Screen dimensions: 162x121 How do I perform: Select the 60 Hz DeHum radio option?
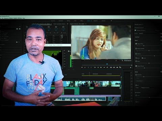[142, 58]
